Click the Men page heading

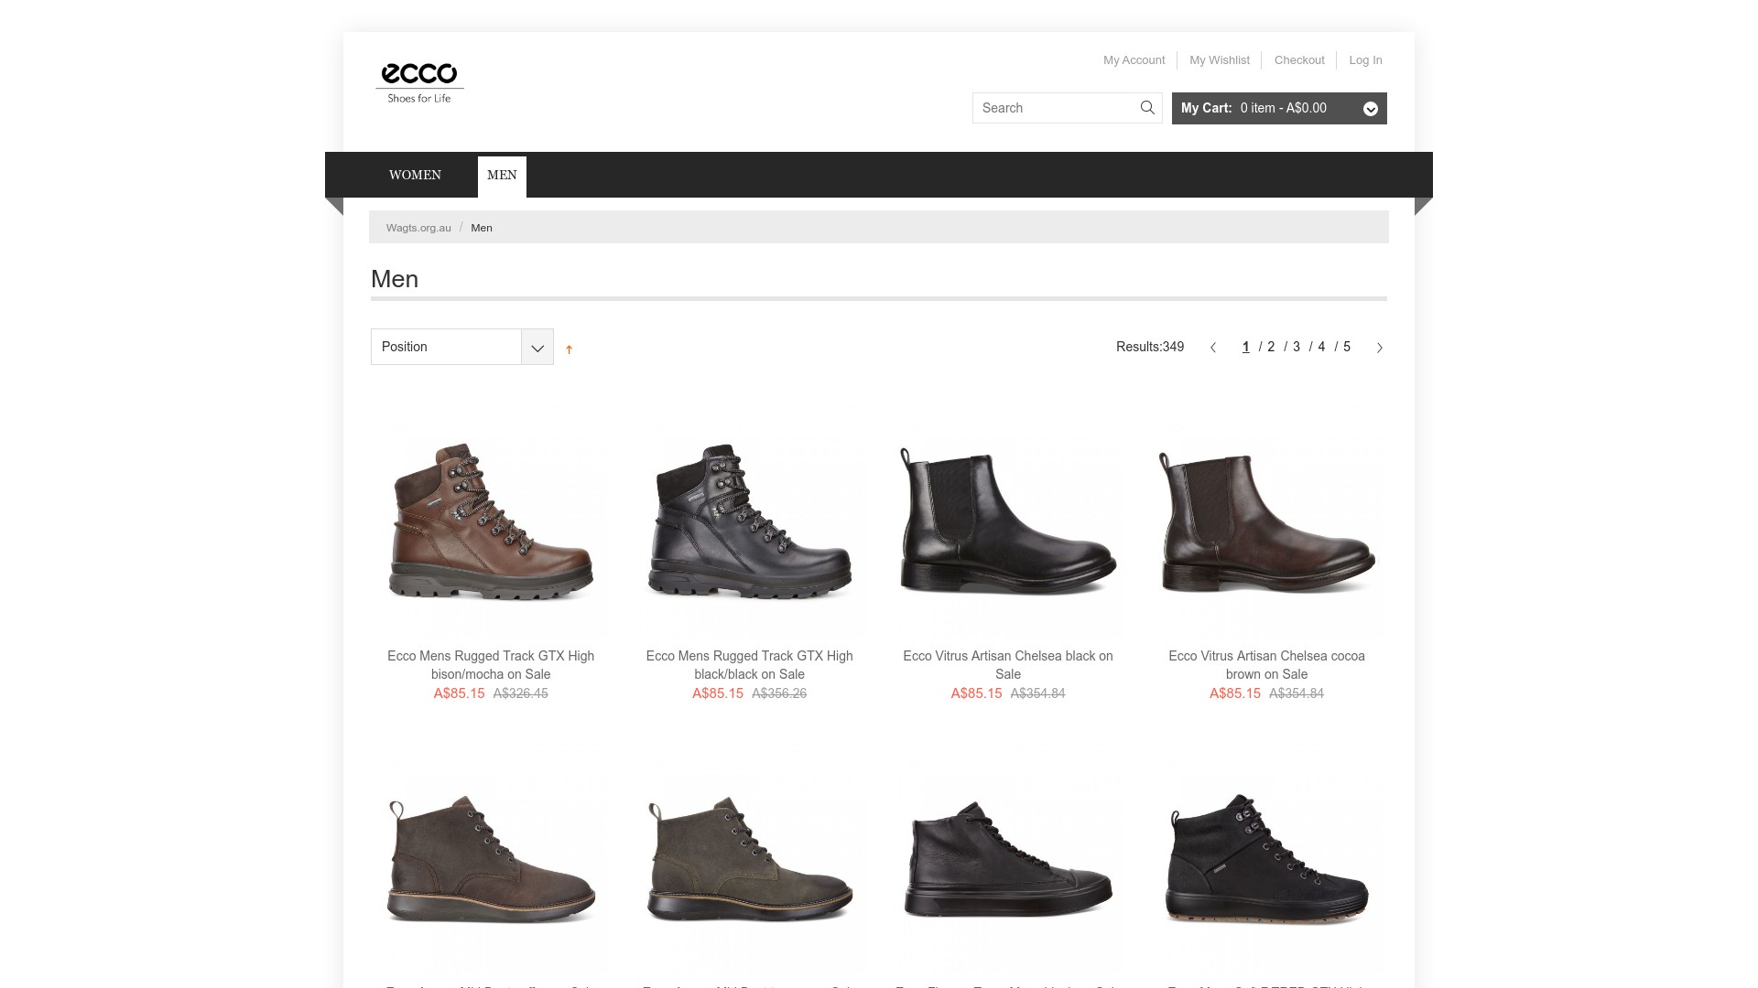point(395,279)
